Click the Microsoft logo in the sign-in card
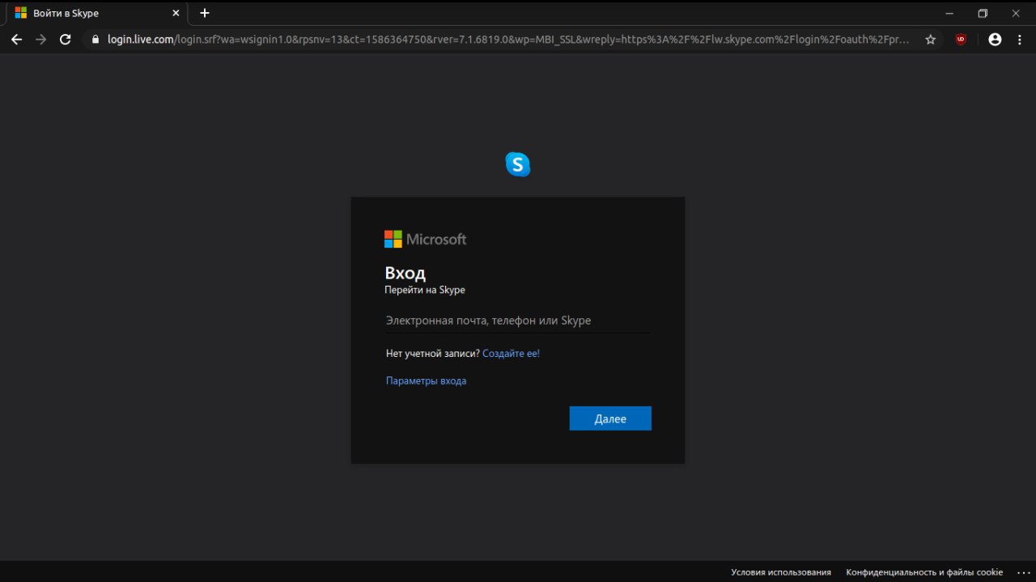 pyautogui.click(x=425, y=239)
